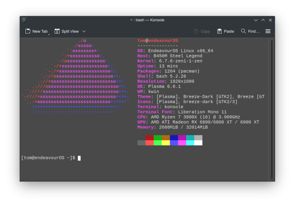Click the dark red color block
Image resolution: width=295 pixels, height=205 pixels.
pyautogui.click(x=150, y=138)
